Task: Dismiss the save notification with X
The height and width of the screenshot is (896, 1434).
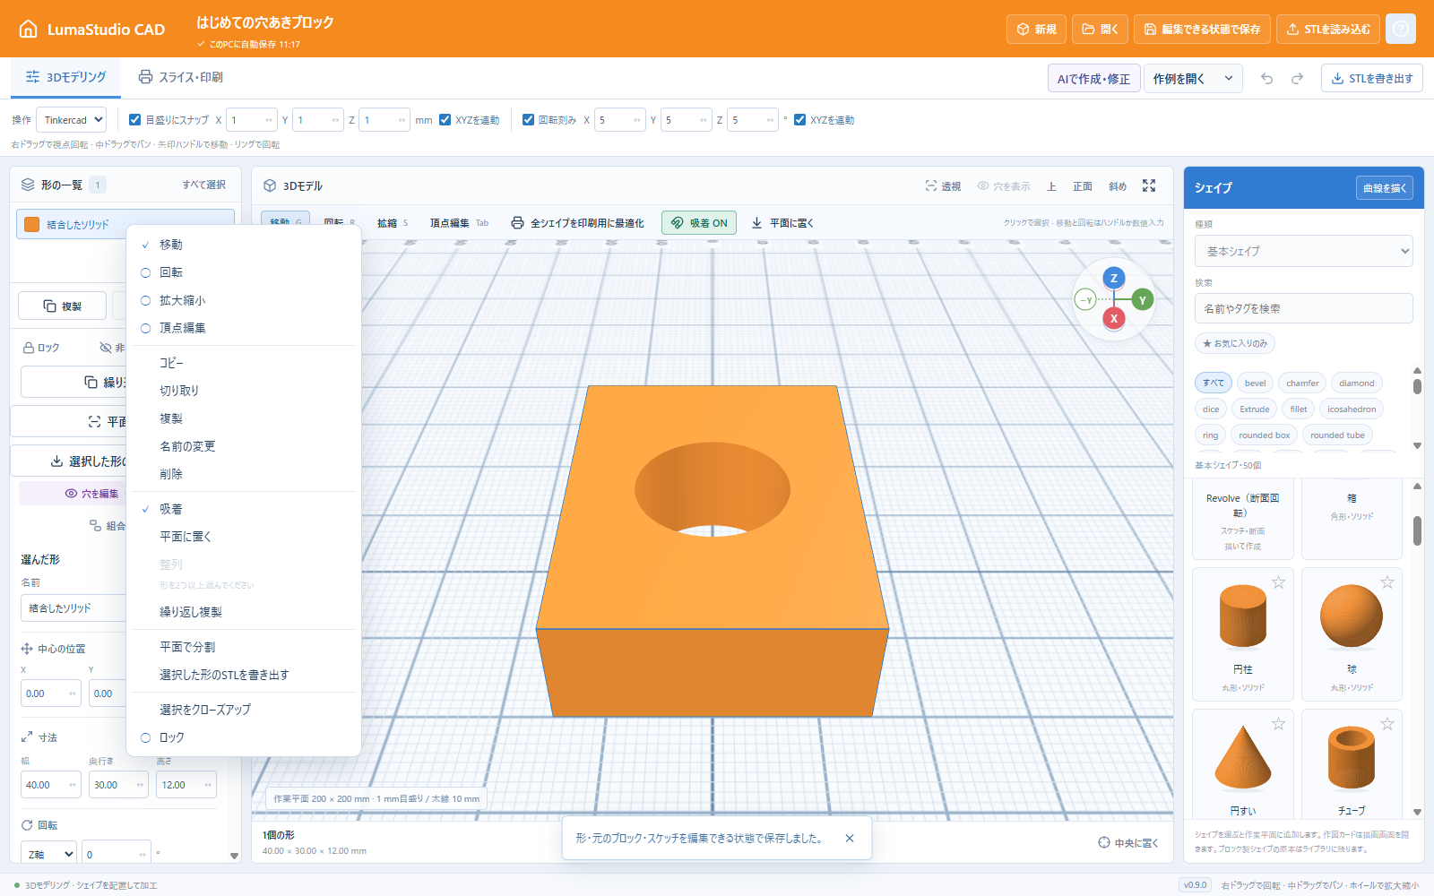Action: (x=850, y=839)
